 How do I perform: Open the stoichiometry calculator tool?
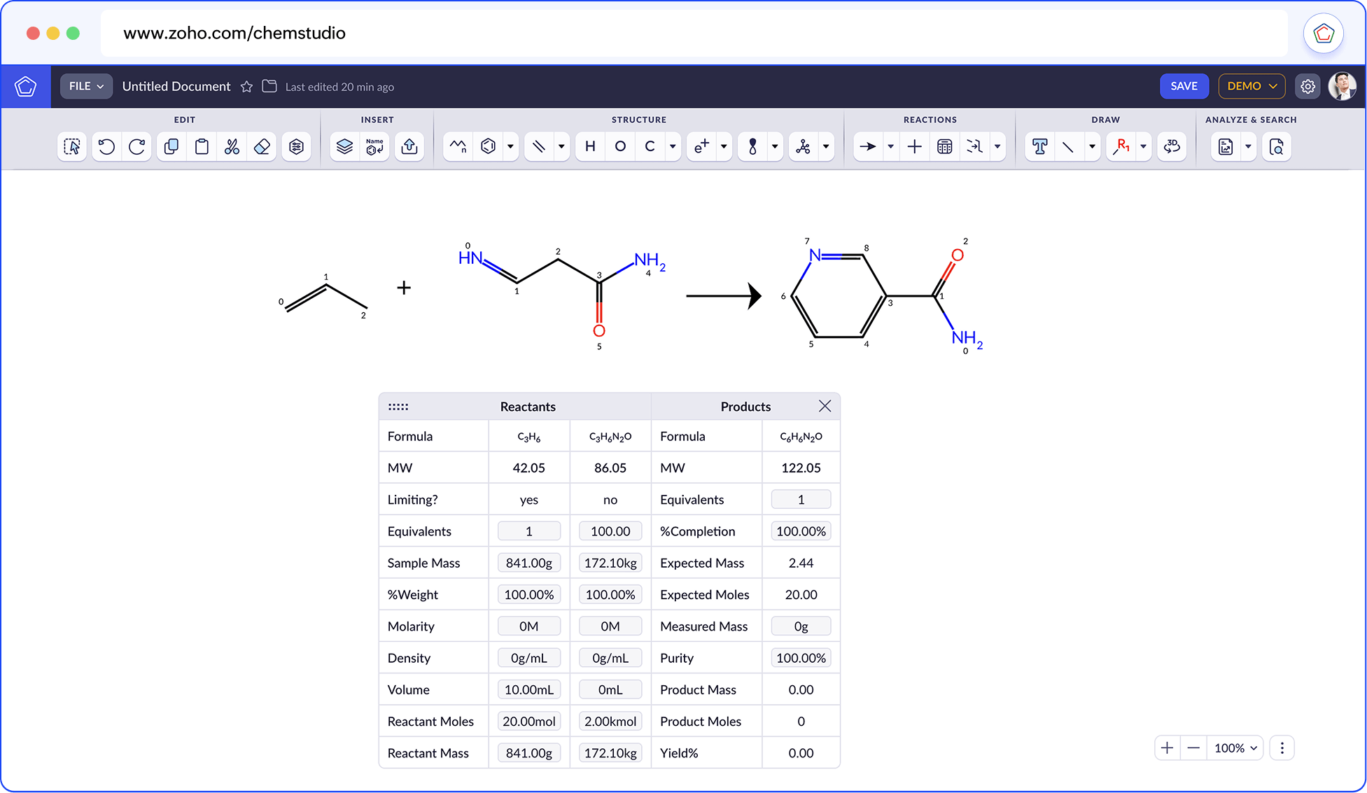click(x=944, y=146)
